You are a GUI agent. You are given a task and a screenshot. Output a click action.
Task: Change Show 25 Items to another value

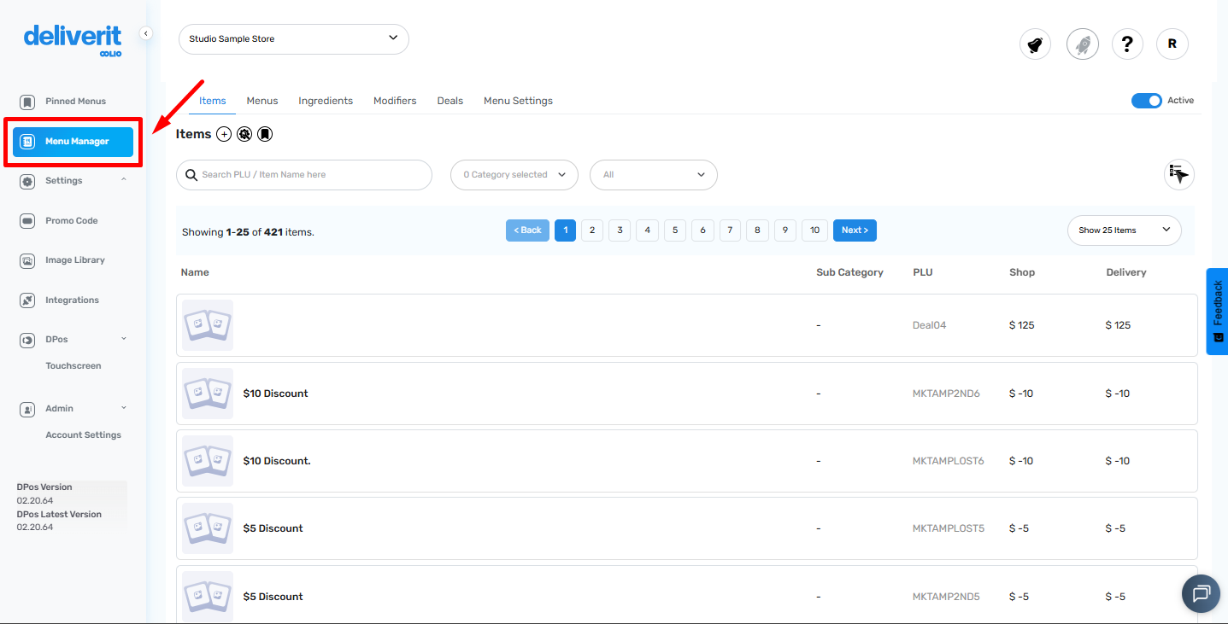click(1124, 230)
